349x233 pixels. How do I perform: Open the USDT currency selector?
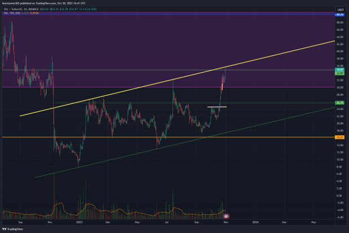pos(340,10)
